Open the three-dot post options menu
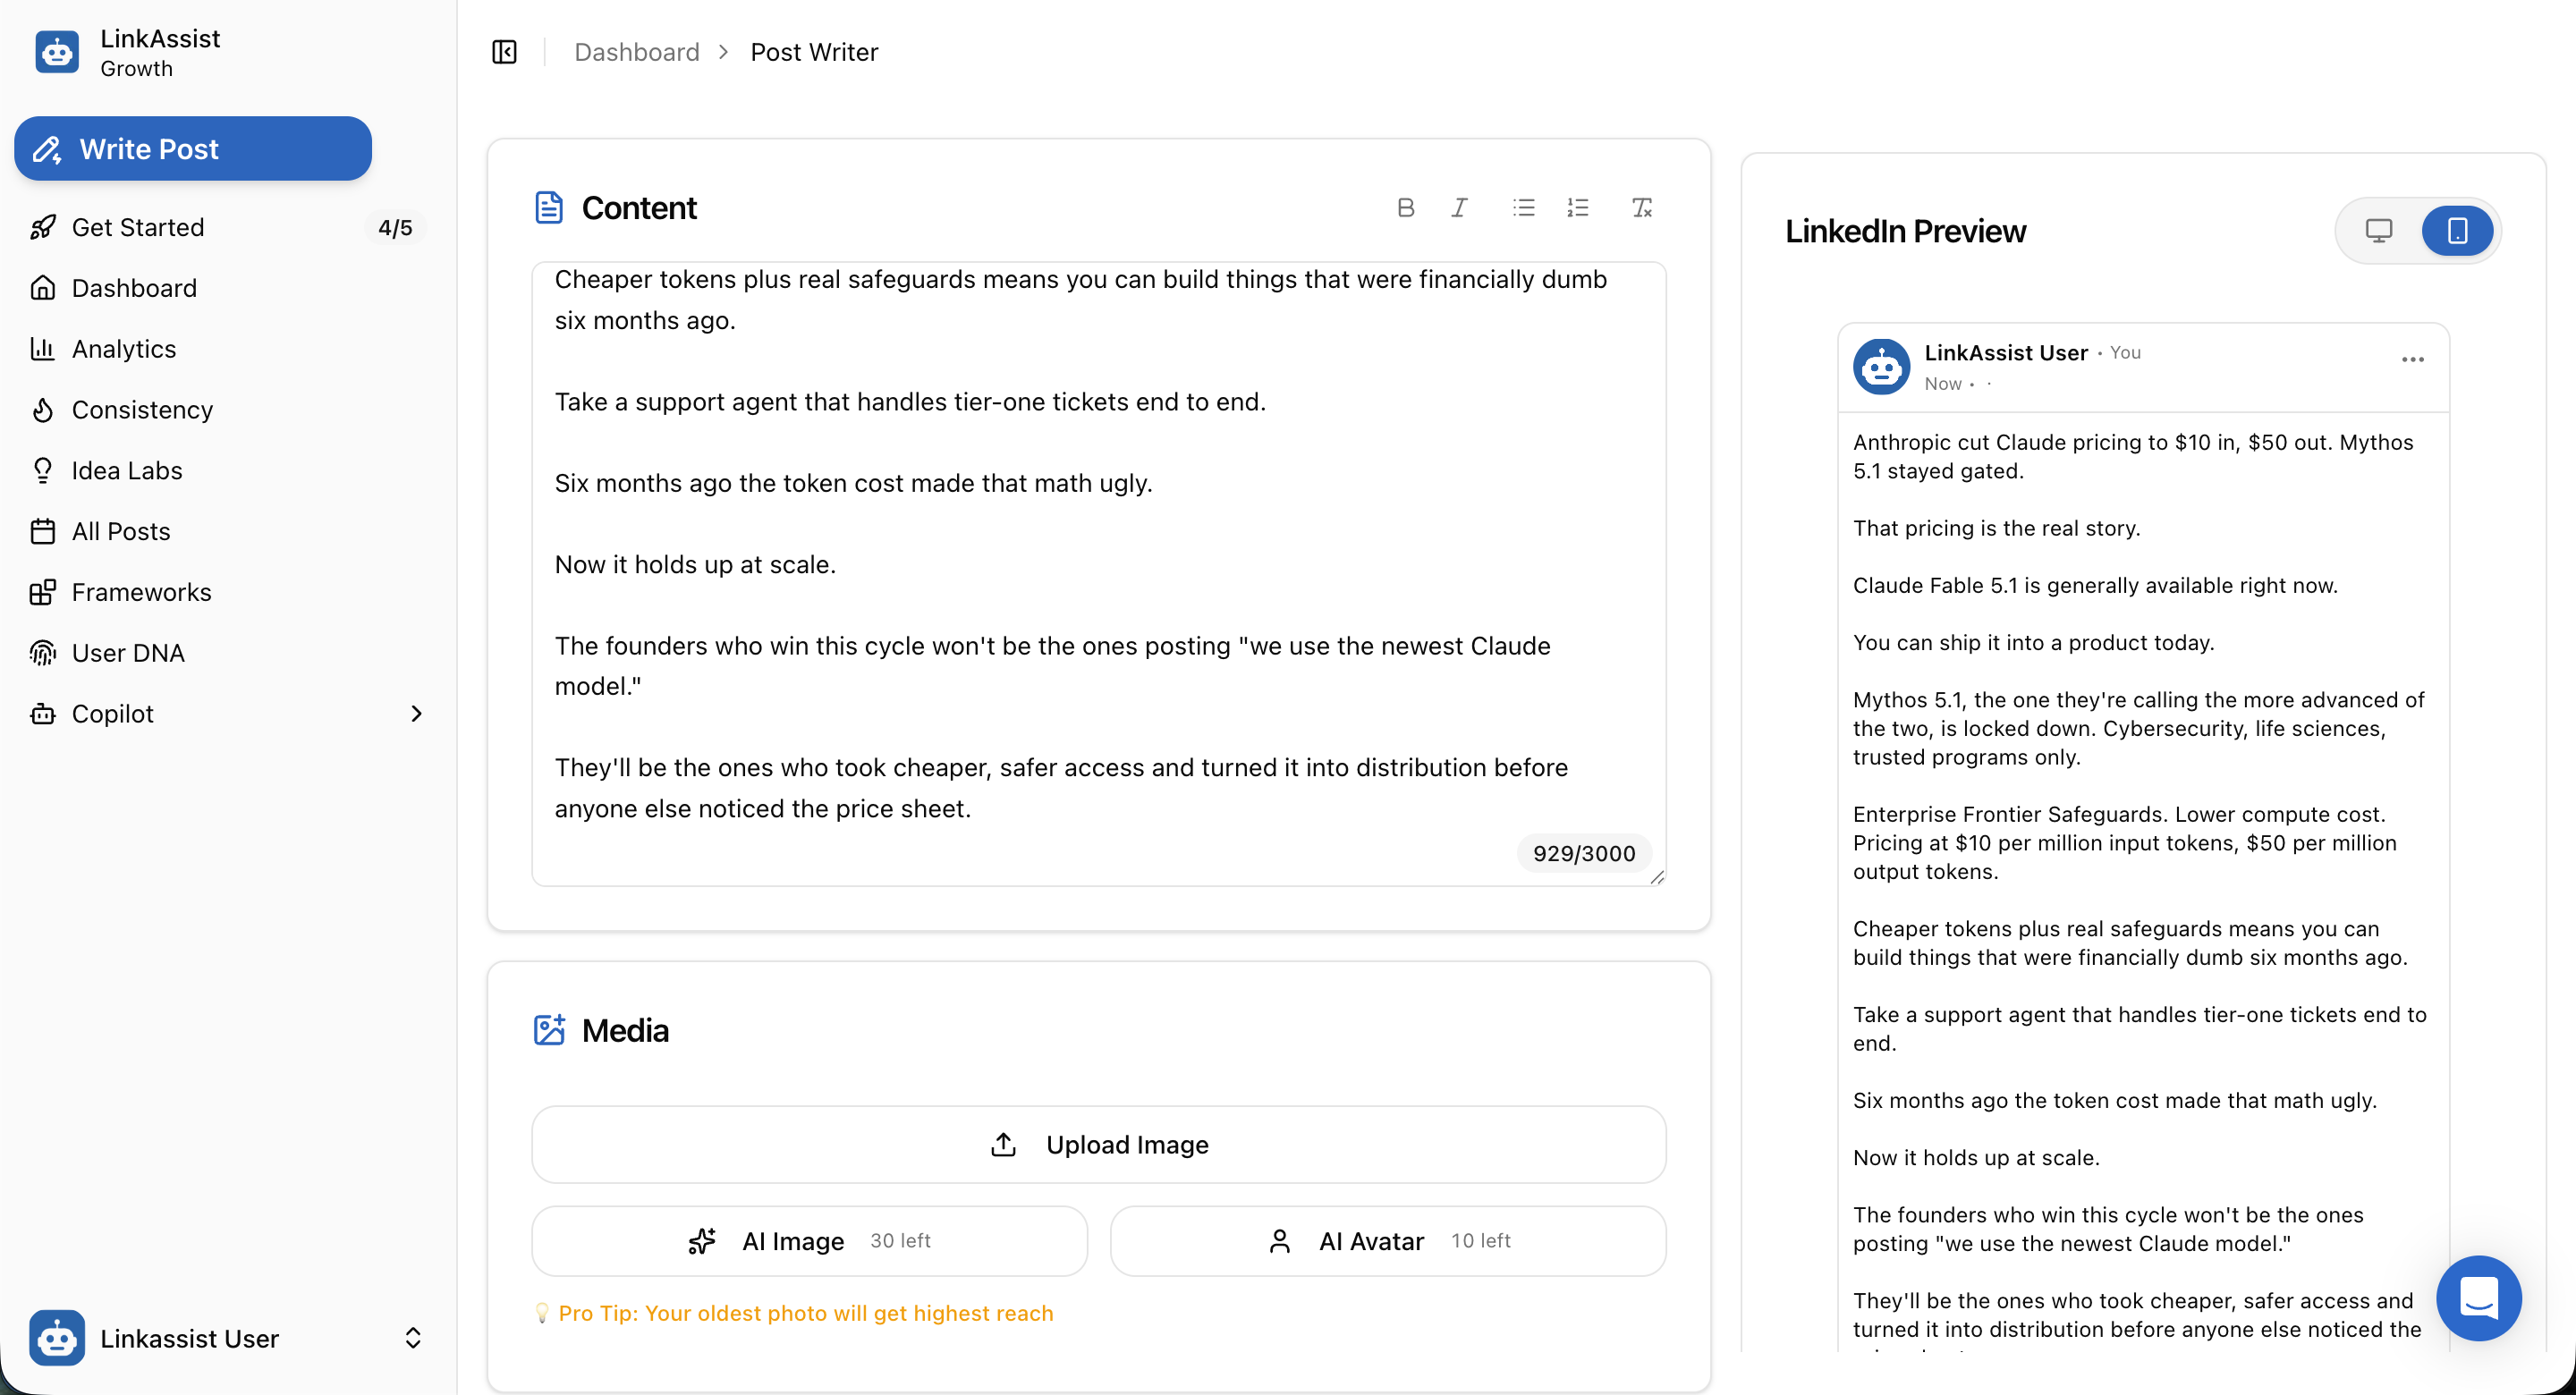 2412,360
